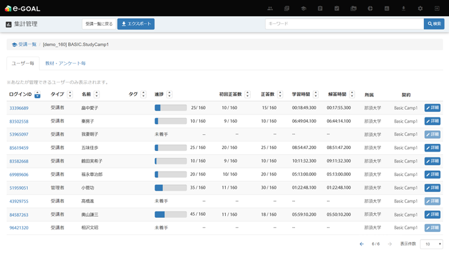Click the エクスポート button

[x=136, y=24]
